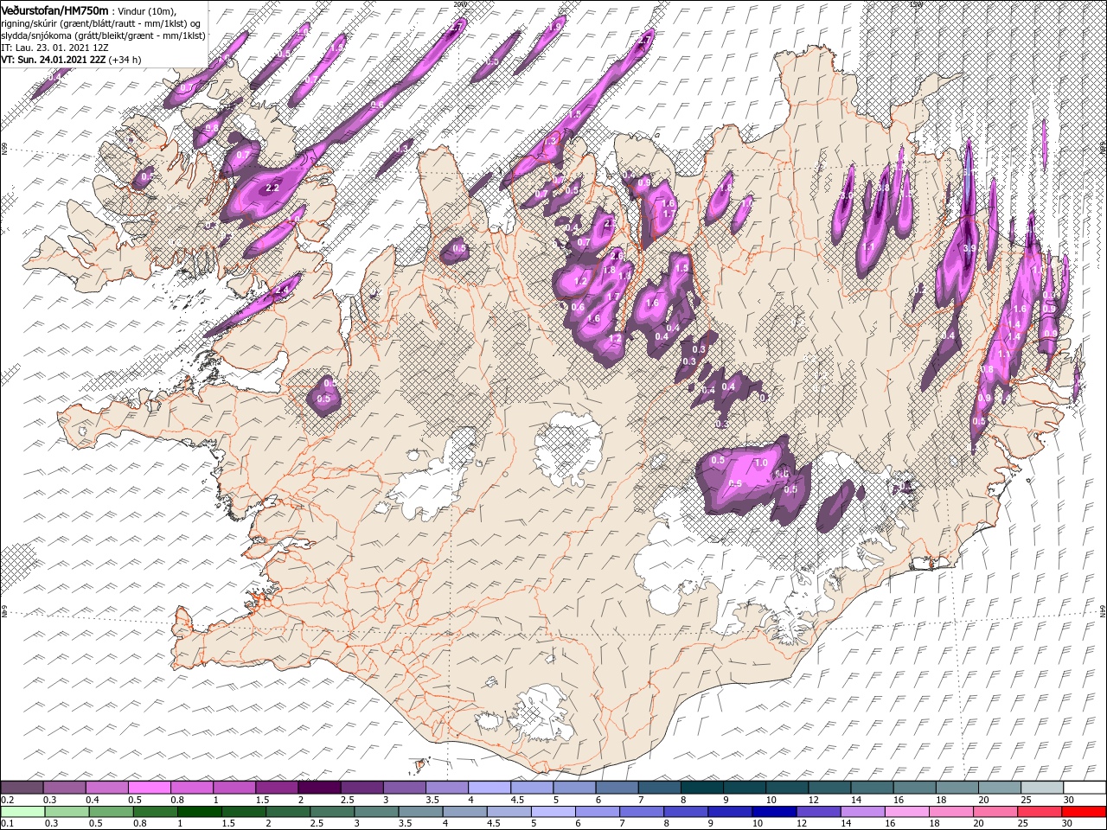Select lower legend swatch between 3 and 3.5
Image resolution: width=1107 pixels, height=830 pixels.
pyautogui.click(x=376, y=811)
